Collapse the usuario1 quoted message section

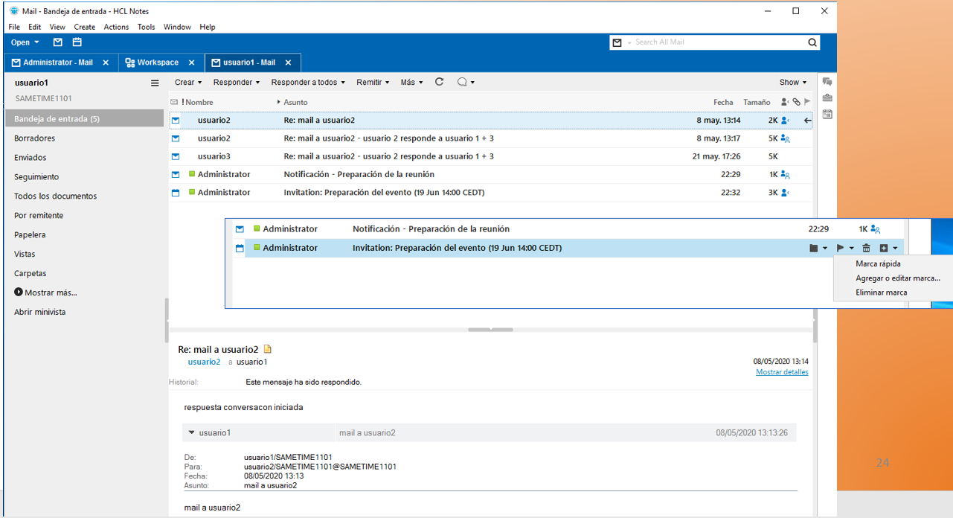point(191,432)
